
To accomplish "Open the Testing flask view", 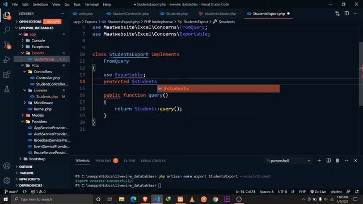I will (x=7, y=89).
